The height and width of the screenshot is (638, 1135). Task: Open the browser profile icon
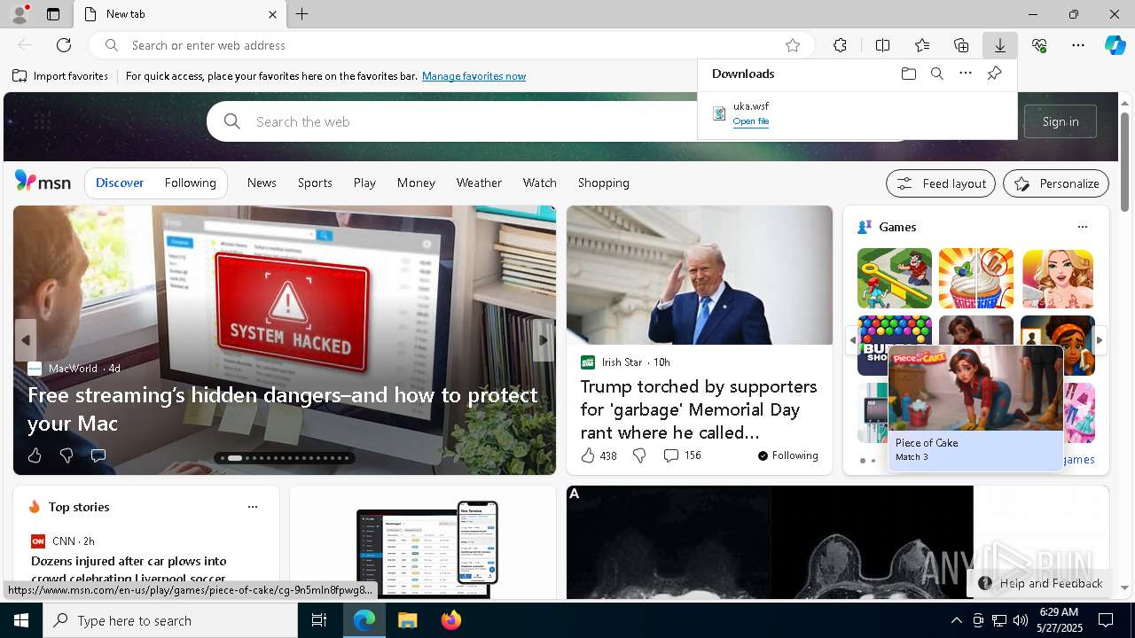coord(19,14)
